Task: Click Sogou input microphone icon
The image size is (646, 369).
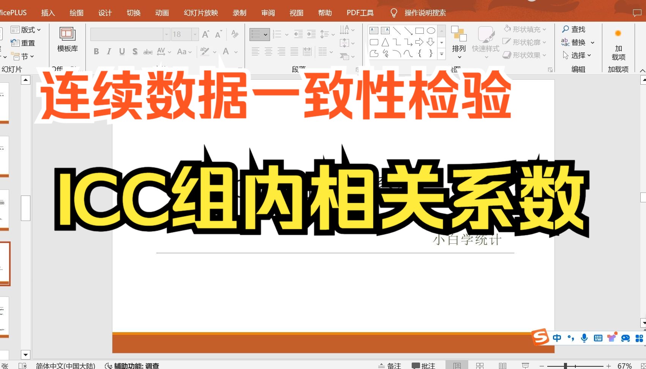Action: tap(584, 338)
